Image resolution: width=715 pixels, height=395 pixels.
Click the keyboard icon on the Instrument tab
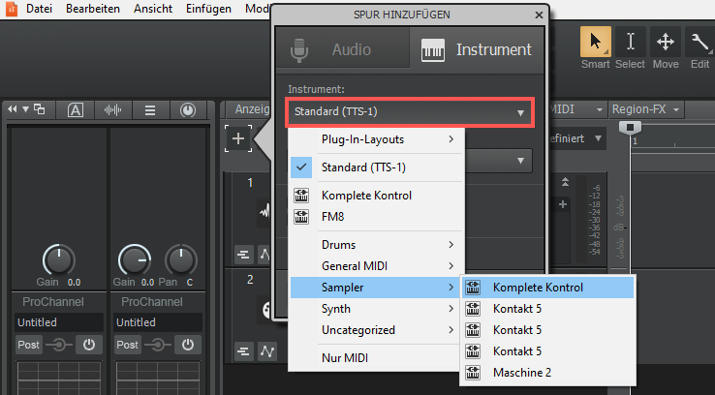coord(432,49)
